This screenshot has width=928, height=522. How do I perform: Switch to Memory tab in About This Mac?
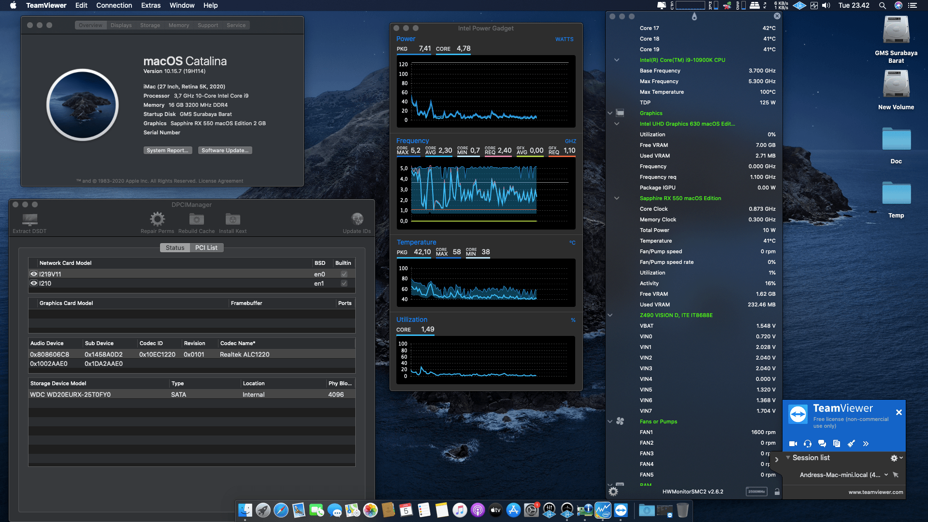click(179, 25)
